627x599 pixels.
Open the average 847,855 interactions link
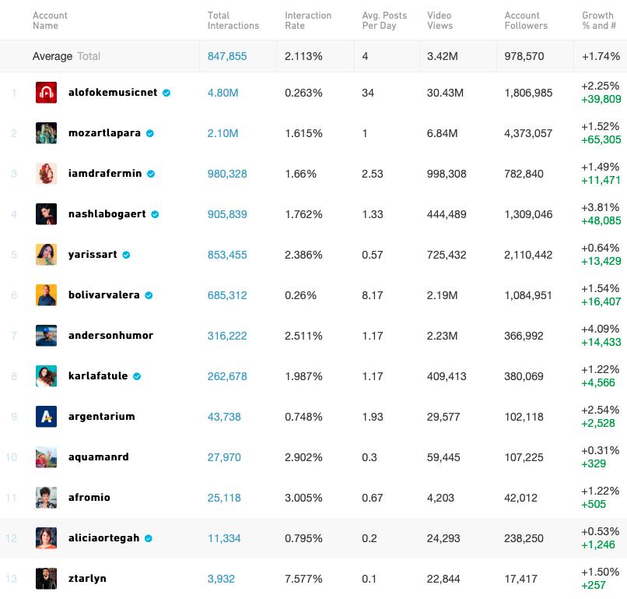[x=227, y=56]
